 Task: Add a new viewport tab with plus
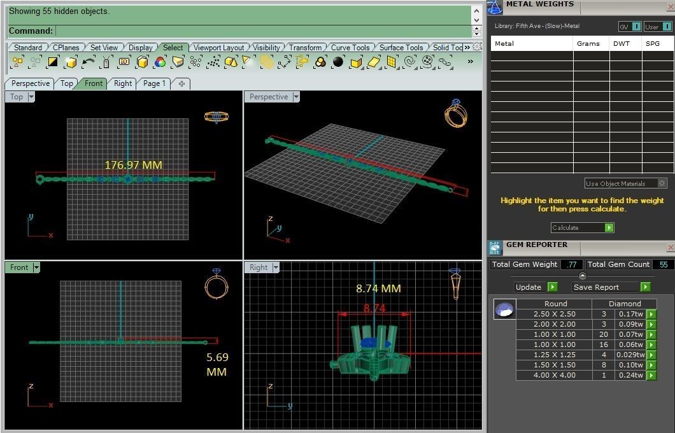point(181,83)
